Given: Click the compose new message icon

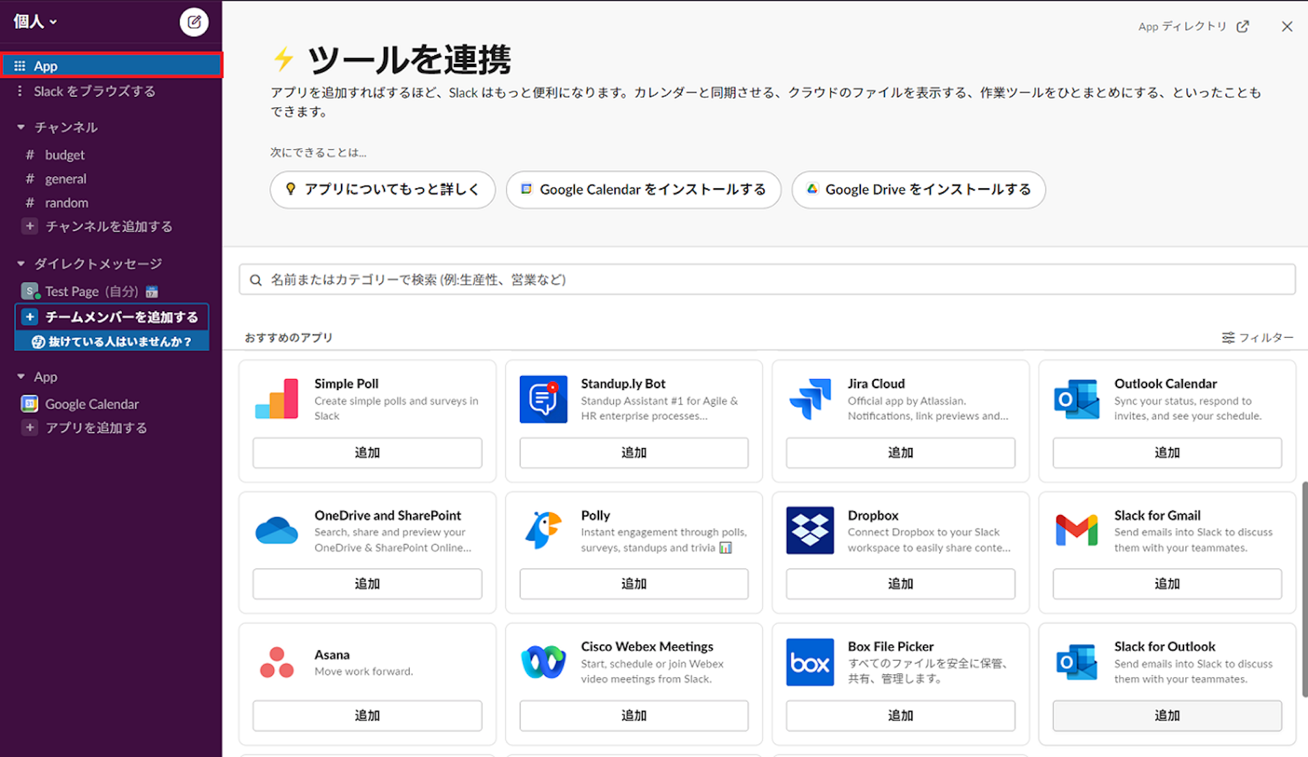Looking at the screenshot, I should tap(194, 22).
